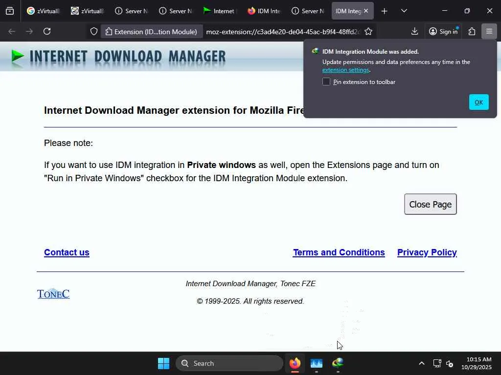Minimize the Firefox window
Screen dimensions: 501x375
tap(444, 11)
